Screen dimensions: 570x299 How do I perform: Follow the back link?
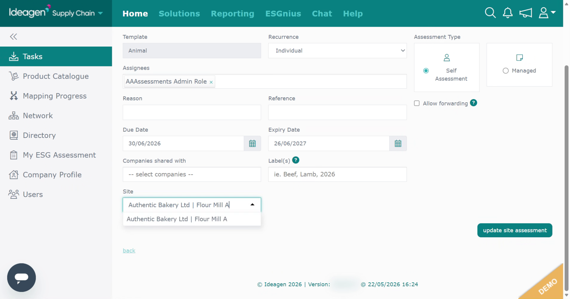coord(129,251)
